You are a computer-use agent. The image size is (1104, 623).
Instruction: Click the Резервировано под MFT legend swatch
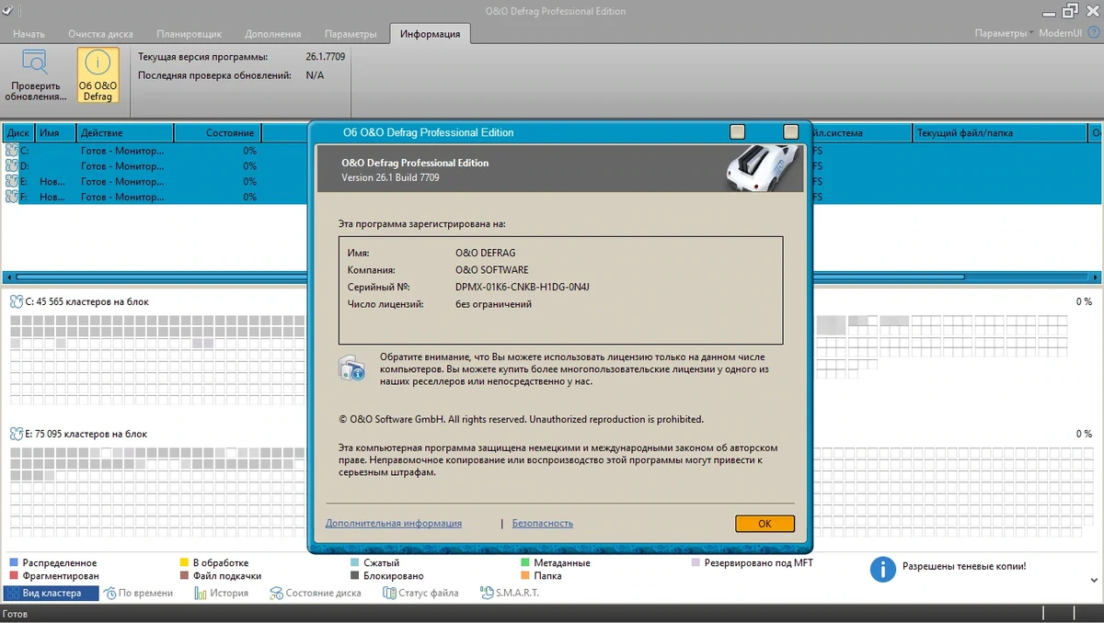696,562
